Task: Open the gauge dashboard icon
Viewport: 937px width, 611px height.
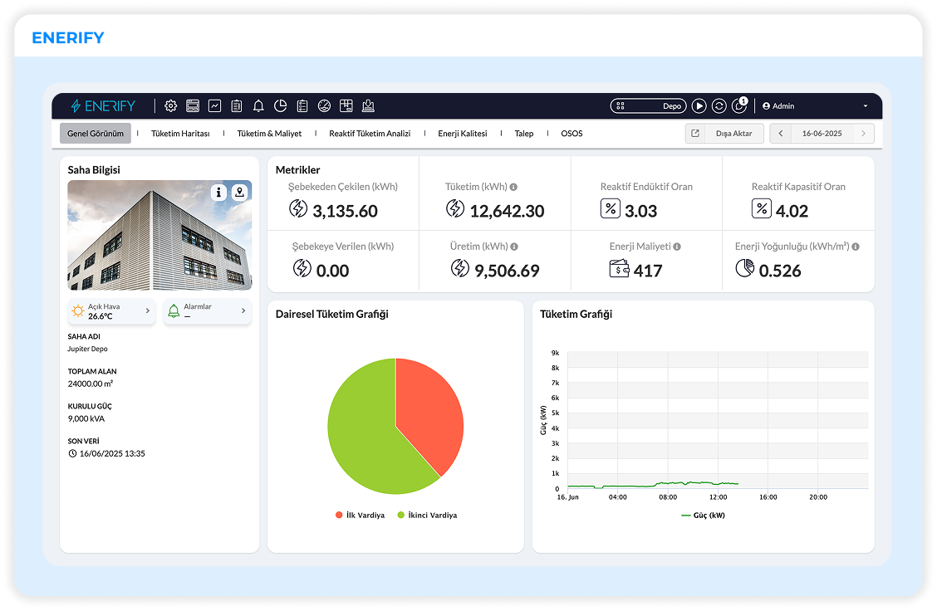Action: coord(323,105)
